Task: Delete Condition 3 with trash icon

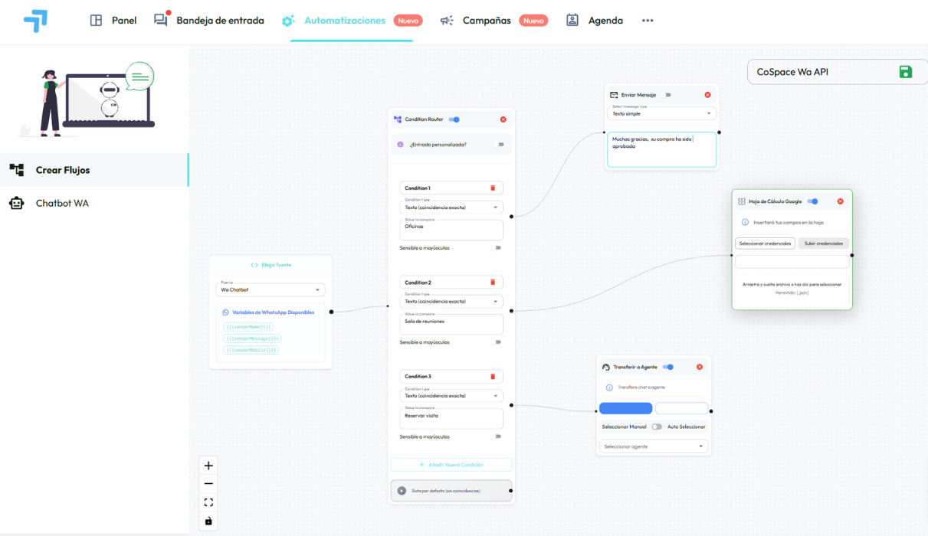Action: pos(492,376)
